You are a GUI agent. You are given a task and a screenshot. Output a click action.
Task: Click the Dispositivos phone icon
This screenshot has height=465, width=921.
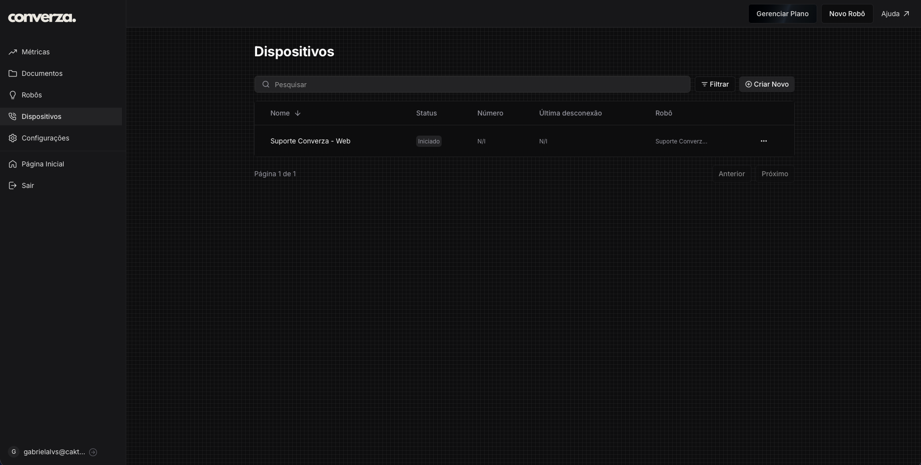click(x=13, y=116)
